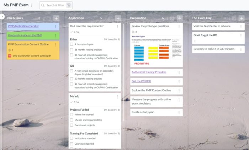The height and width of the screenshot is (150, 249).
Task: Select the green 'Kanbanchi guide on the PMP' card
Action: pyautogui.click(x=25, y=35)
